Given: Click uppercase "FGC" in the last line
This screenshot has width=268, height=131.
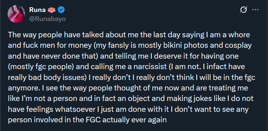Looking at the screenshot, I should pos(93,120).
